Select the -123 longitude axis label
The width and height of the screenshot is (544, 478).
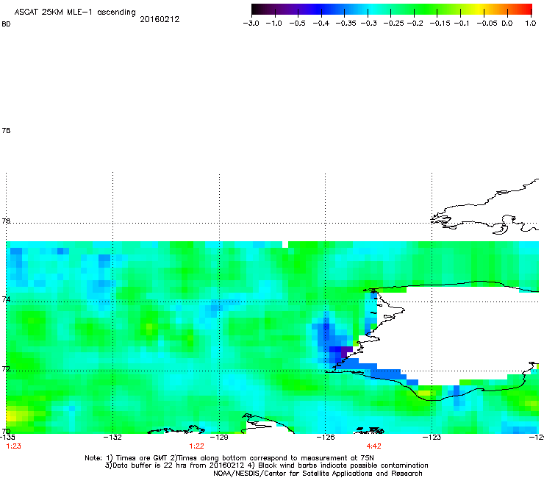click(x=432, y=438)
